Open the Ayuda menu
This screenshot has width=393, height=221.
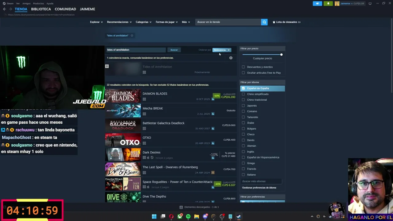(50, 3)
